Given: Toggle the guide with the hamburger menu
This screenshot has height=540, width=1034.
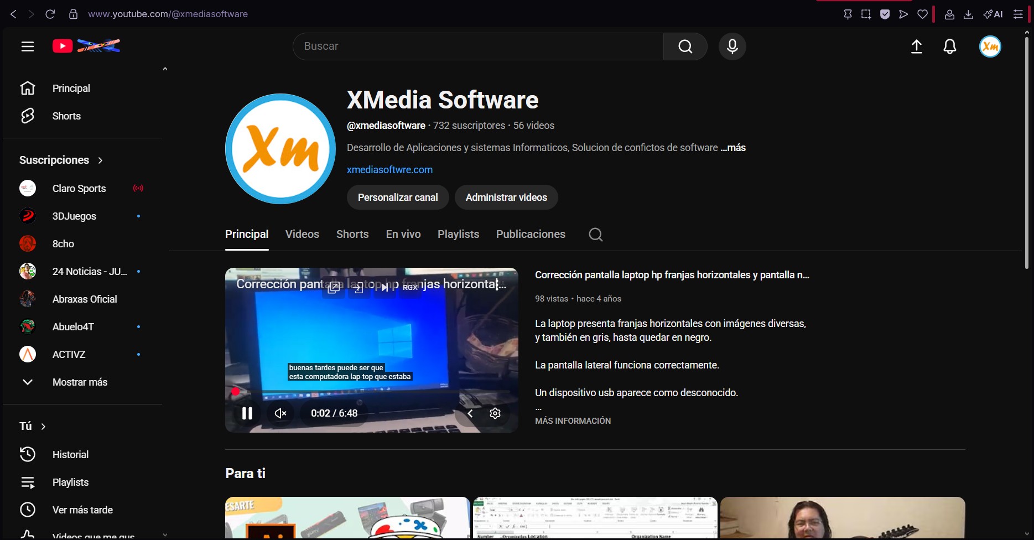Looking at the screenshot, I should (x=27, y=46).
